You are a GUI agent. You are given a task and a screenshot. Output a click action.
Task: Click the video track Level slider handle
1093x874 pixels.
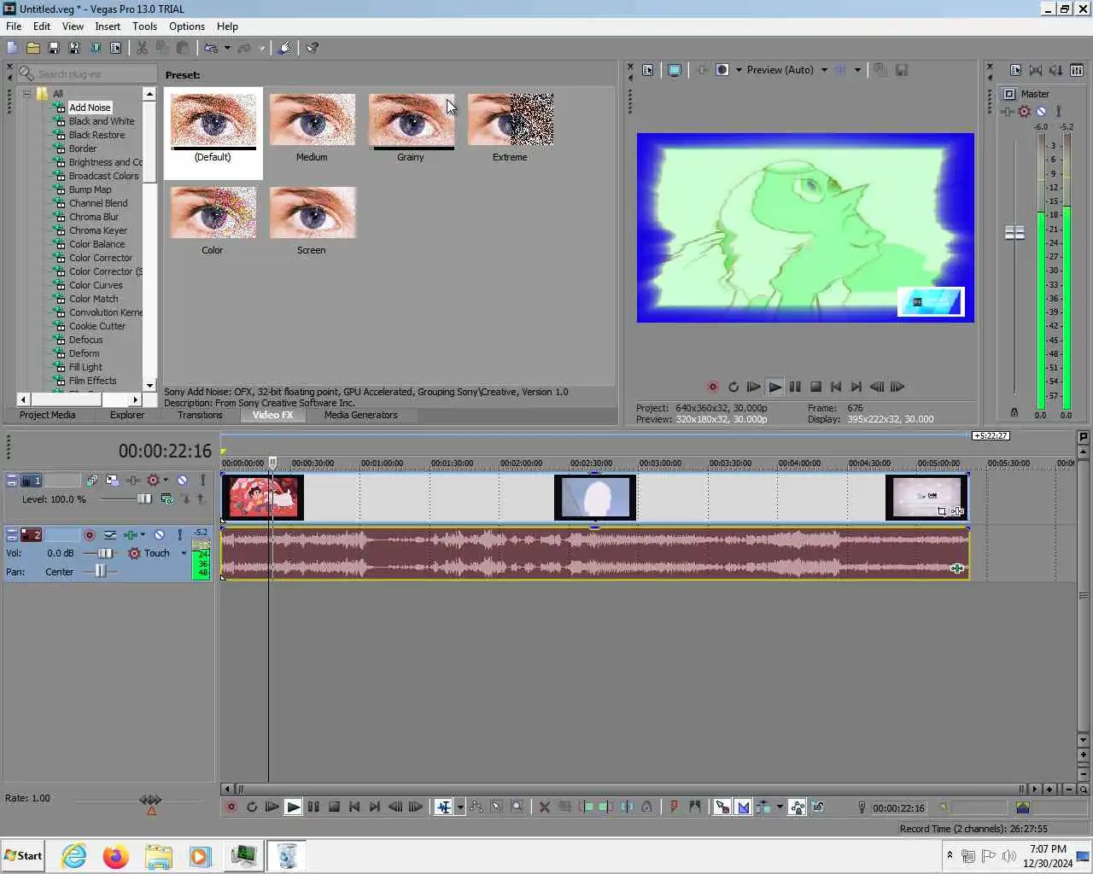coord(144,499)
